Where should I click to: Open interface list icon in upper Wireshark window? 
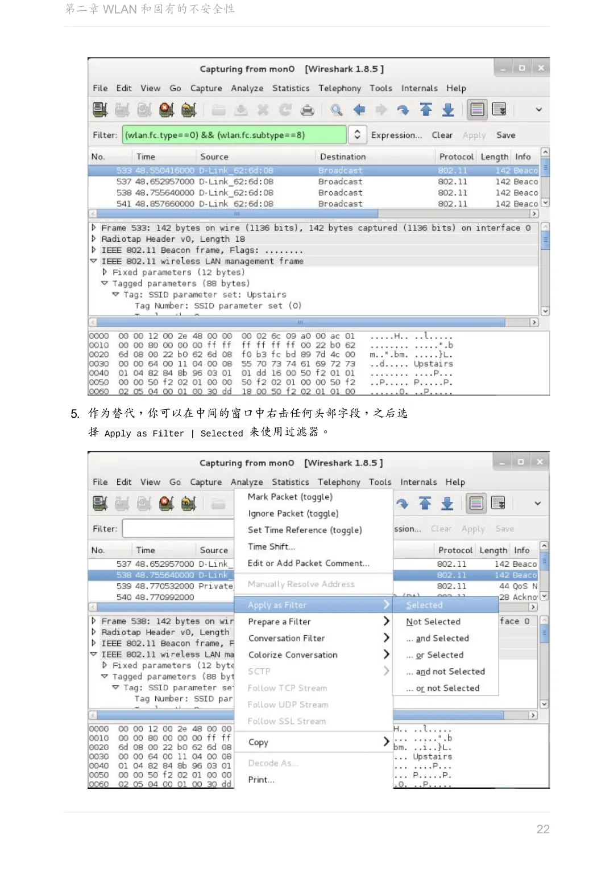[x=100, y=109]
